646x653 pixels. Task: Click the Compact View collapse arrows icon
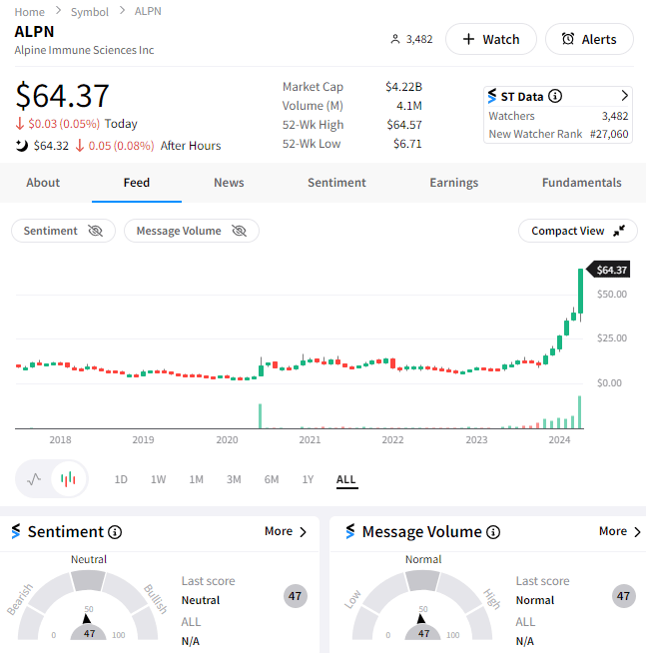619,231
